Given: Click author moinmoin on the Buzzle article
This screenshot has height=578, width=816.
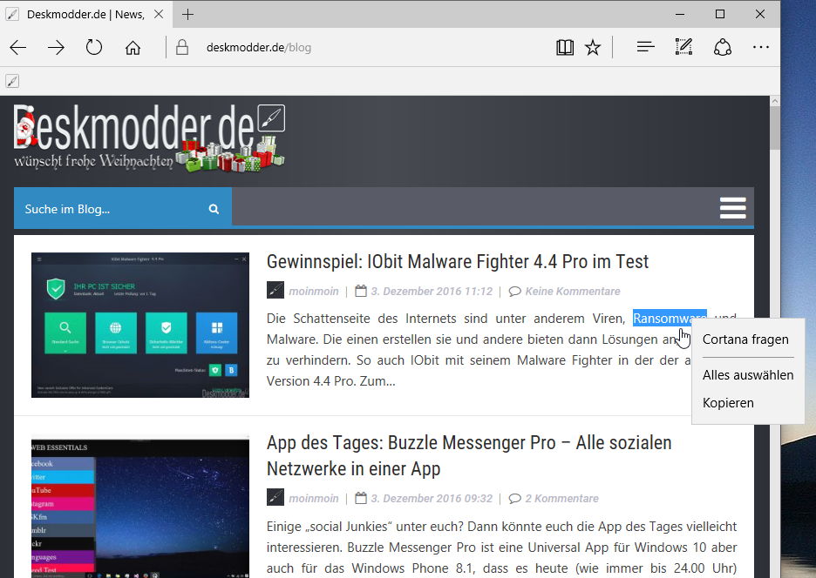Looking at the screenshot, I should [314, 499].
